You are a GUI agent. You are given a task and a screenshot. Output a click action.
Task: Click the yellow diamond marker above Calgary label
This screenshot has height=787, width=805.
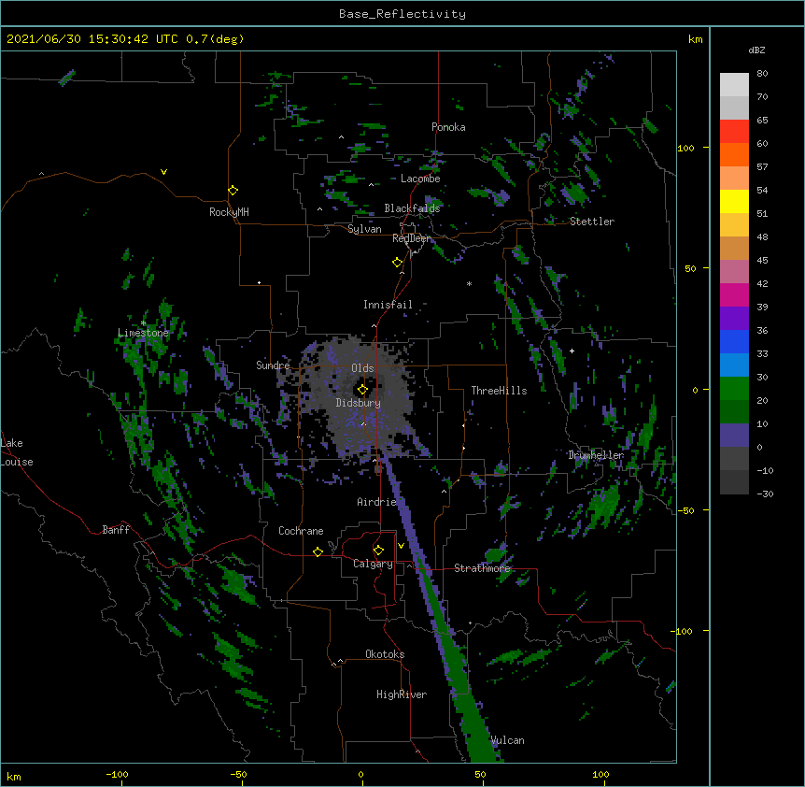[378, 551]
